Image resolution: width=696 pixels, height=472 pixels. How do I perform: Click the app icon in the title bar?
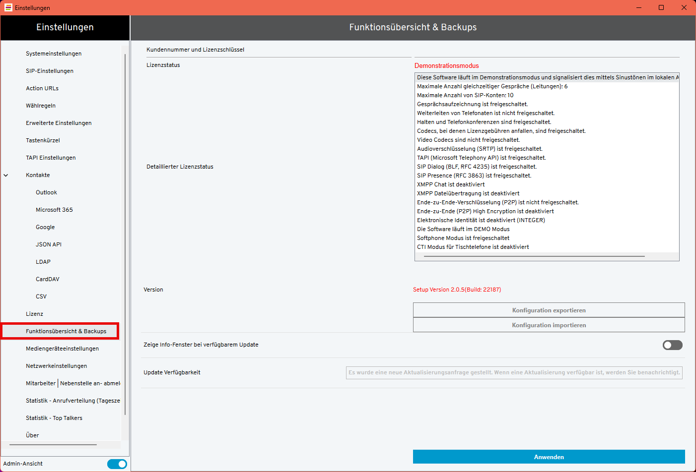[8, 7]
